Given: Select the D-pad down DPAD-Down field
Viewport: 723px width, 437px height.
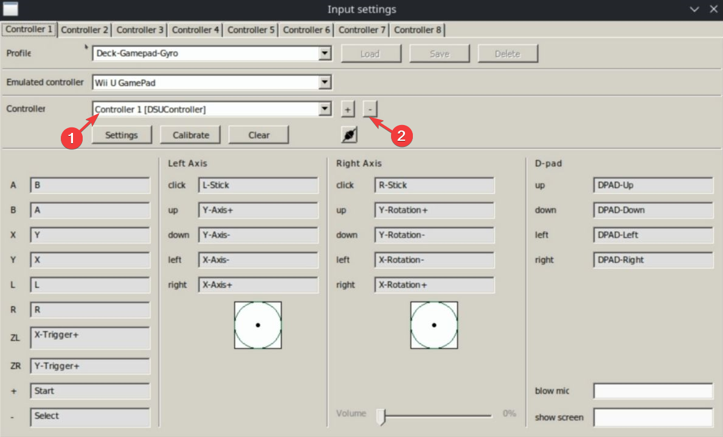Looking at the screenshot, I should (x=653, y=210).
